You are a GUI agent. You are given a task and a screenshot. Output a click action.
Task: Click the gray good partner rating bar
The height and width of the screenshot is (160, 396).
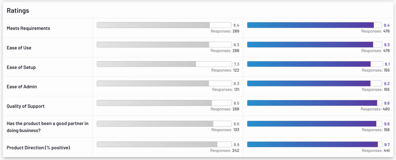tap(164, 124)
